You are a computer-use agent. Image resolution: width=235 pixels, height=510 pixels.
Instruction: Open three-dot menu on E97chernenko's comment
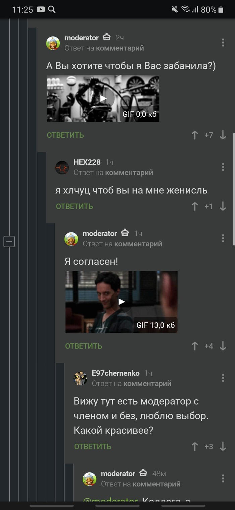(223, 378)
